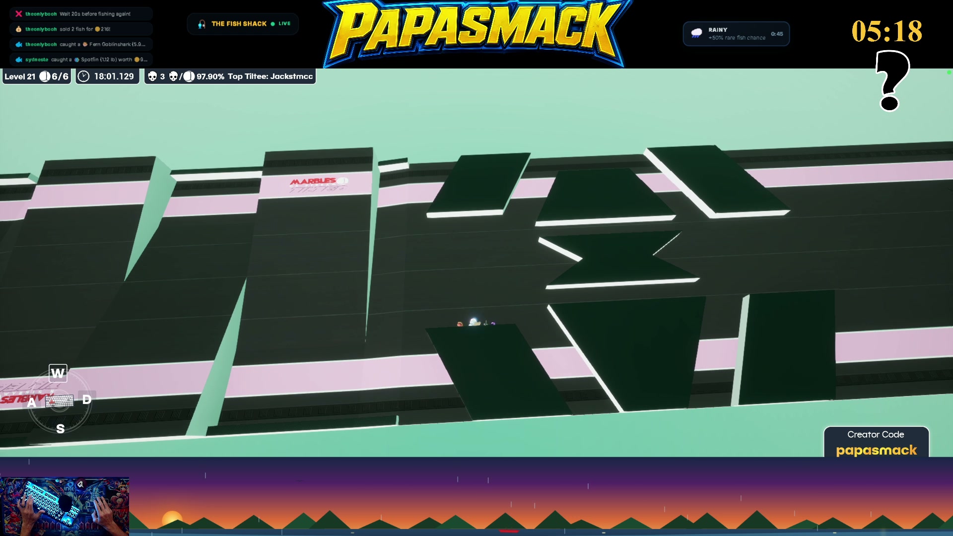The width and height of the screenshot is (953, 536).
Task: Click the '0:45' weather timer
Action: [x=777, y=34]
